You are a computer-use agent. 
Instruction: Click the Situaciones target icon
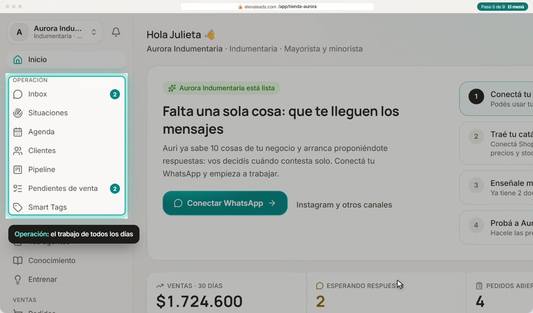18,113
